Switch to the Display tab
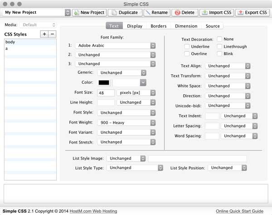Viewport: 272px width, 215px height. coord(135,26)
